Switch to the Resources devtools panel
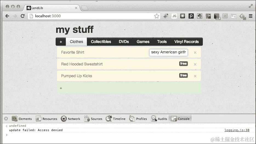Screen dimensions: 256x144 pos(46,119)
